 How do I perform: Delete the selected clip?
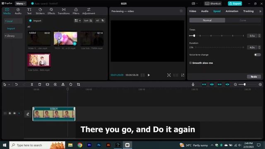coord(40,84)
